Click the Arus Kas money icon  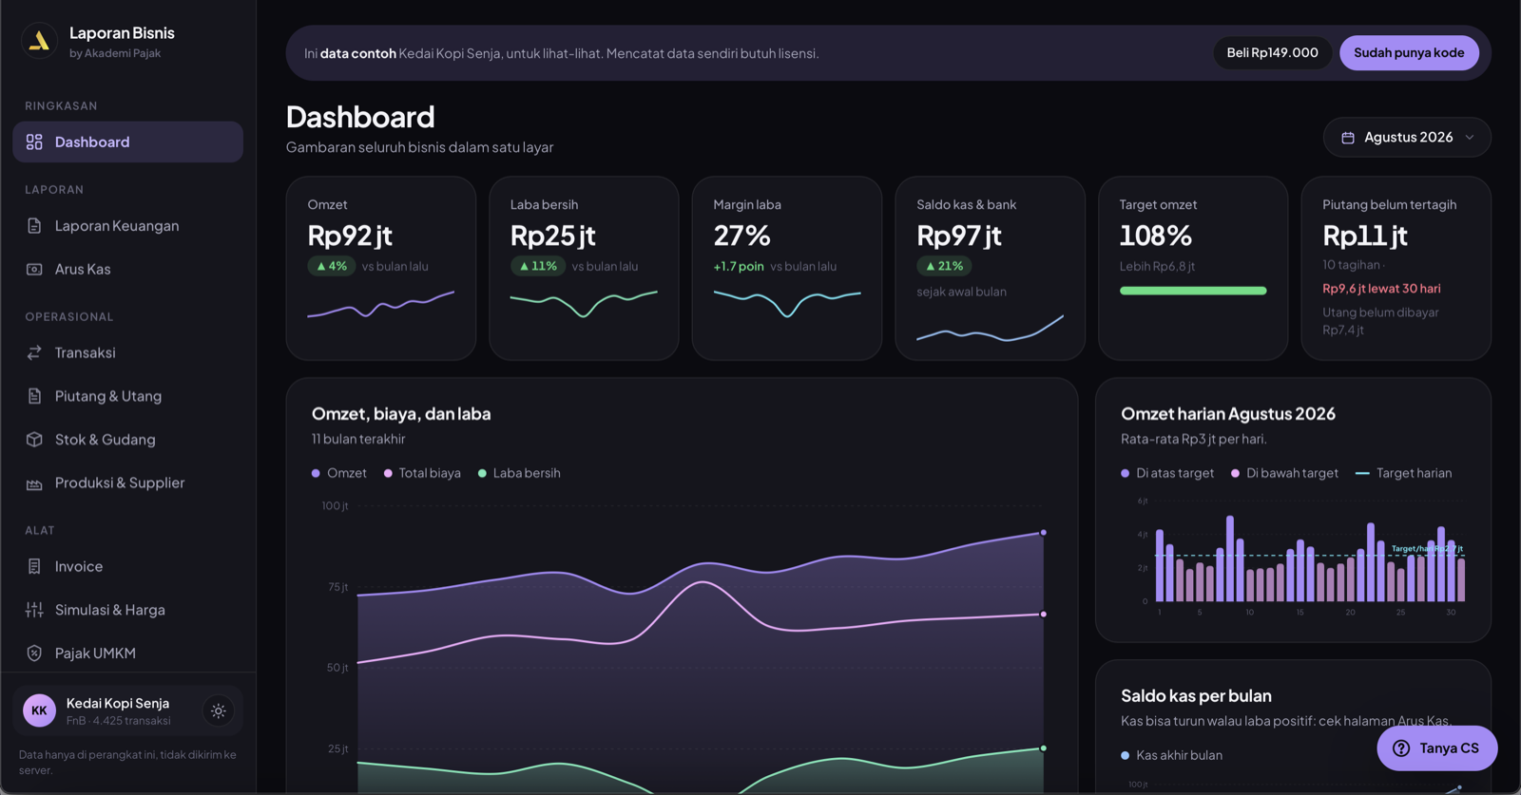pos(34,269)
